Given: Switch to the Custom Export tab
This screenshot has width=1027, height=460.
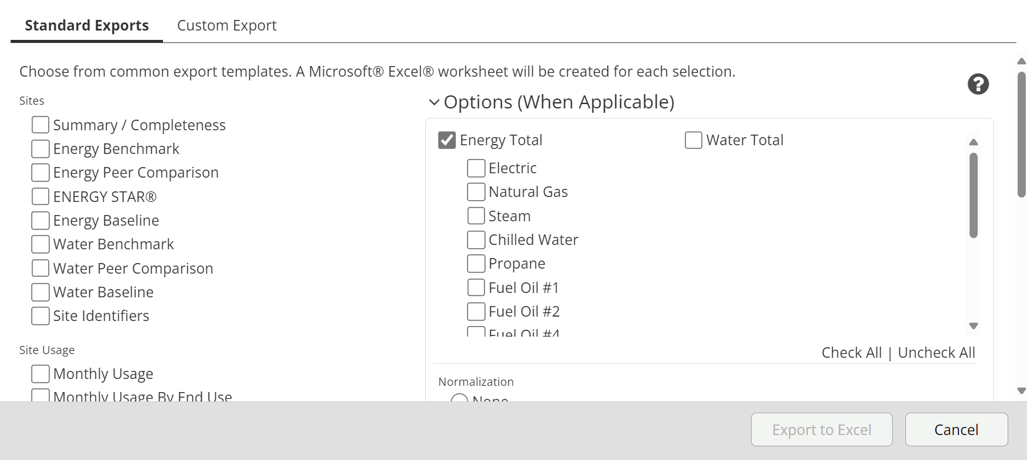Looking at the screenshot, I should pyautogui.click(x=227, y=26).
